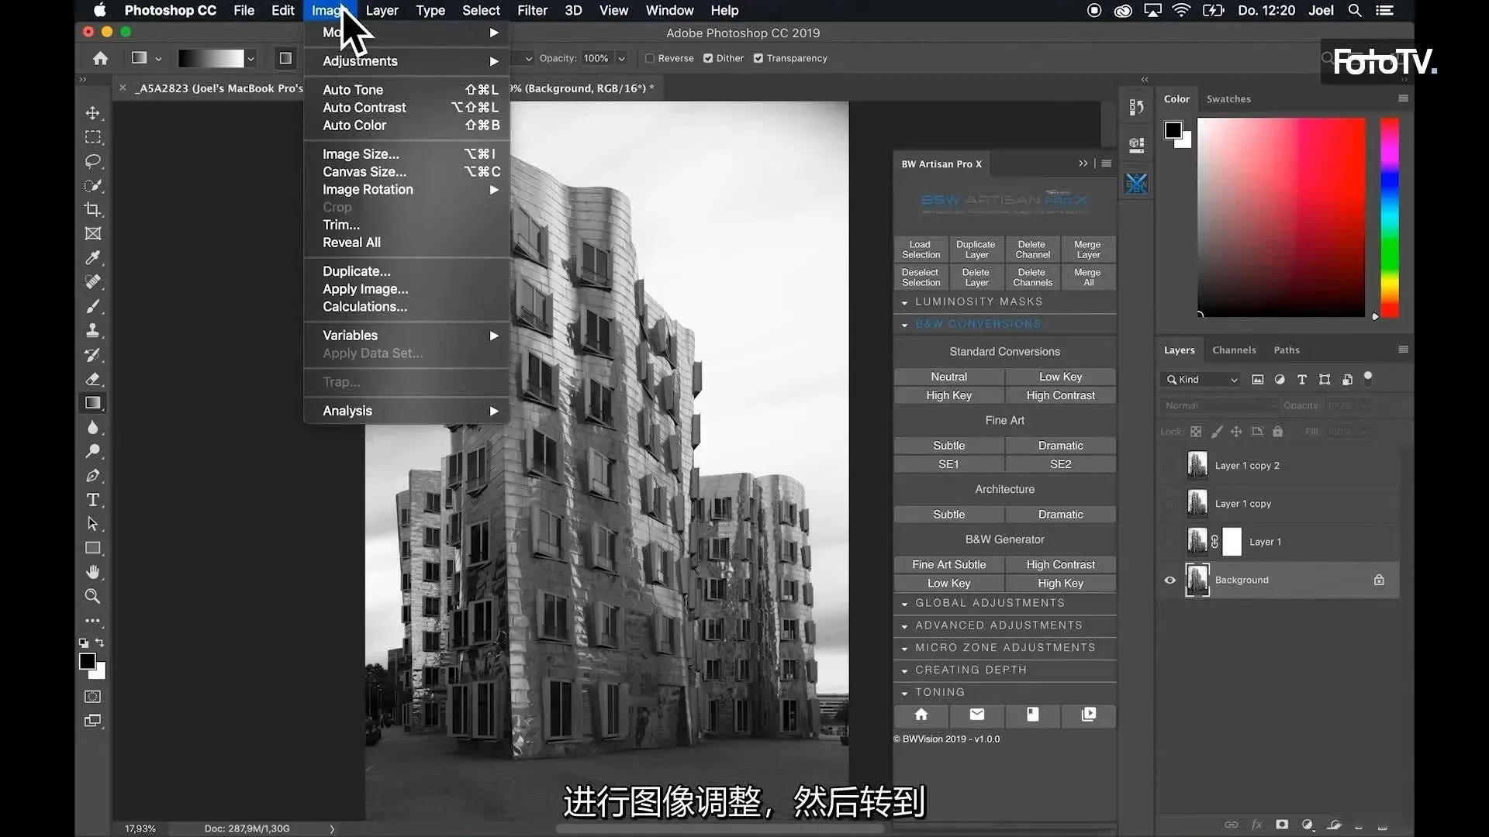Click the BW Artisan Pro home icon

[921, 715]
